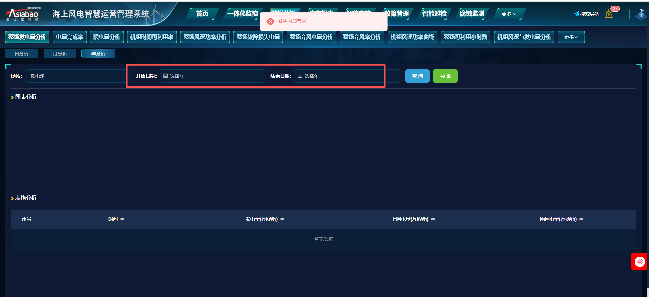
Task: Click the search navigation paper plane icon
Action: pyautogui.click(x=577, y=14)
